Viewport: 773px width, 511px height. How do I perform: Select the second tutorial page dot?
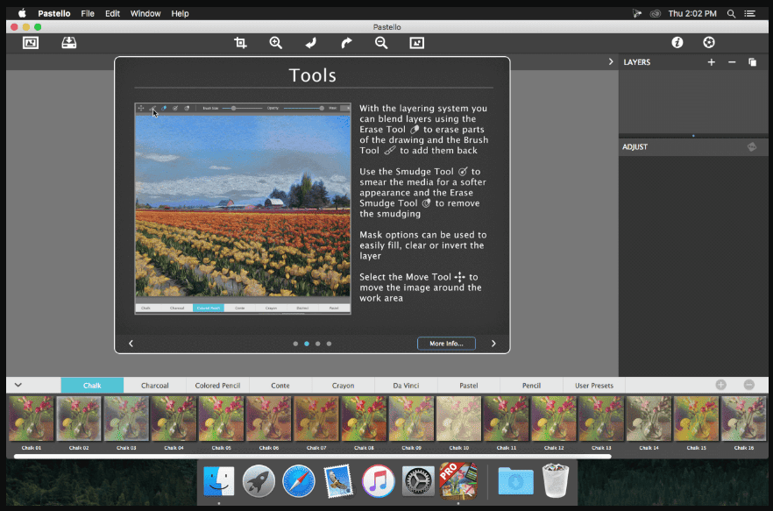point(307,344)
